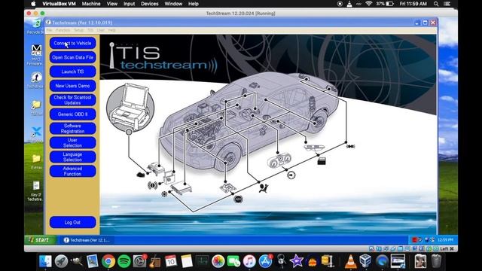Open the VirtualBox Window menu
This screenshot has height=271, width=482.
coord(173,4)
